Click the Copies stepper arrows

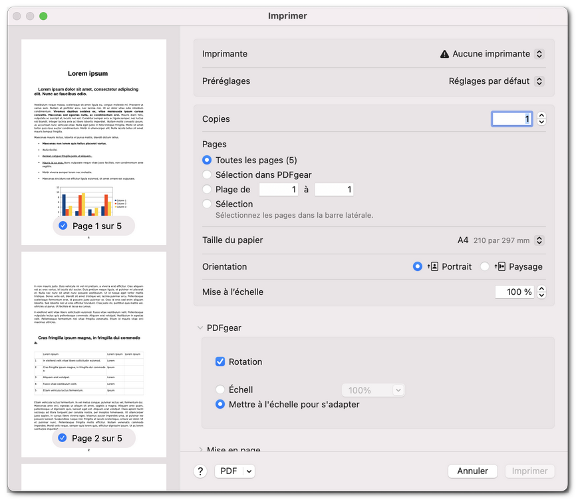coord(541,119)
